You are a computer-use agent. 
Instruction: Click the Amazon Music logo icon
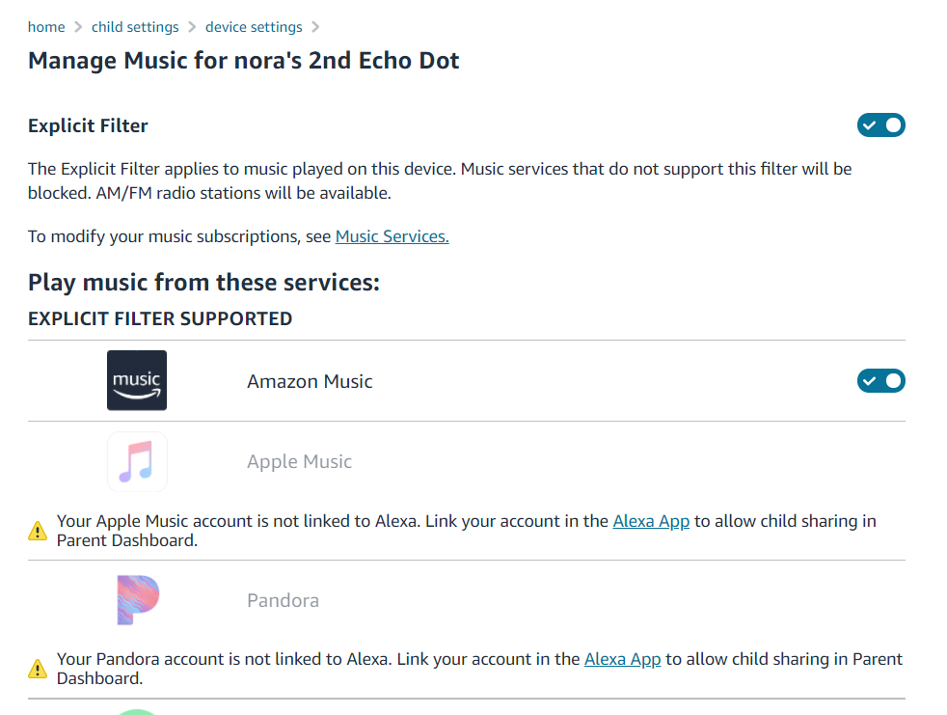pos(136,380)
